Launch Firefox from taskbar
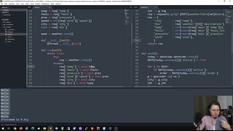 [21, 128]
